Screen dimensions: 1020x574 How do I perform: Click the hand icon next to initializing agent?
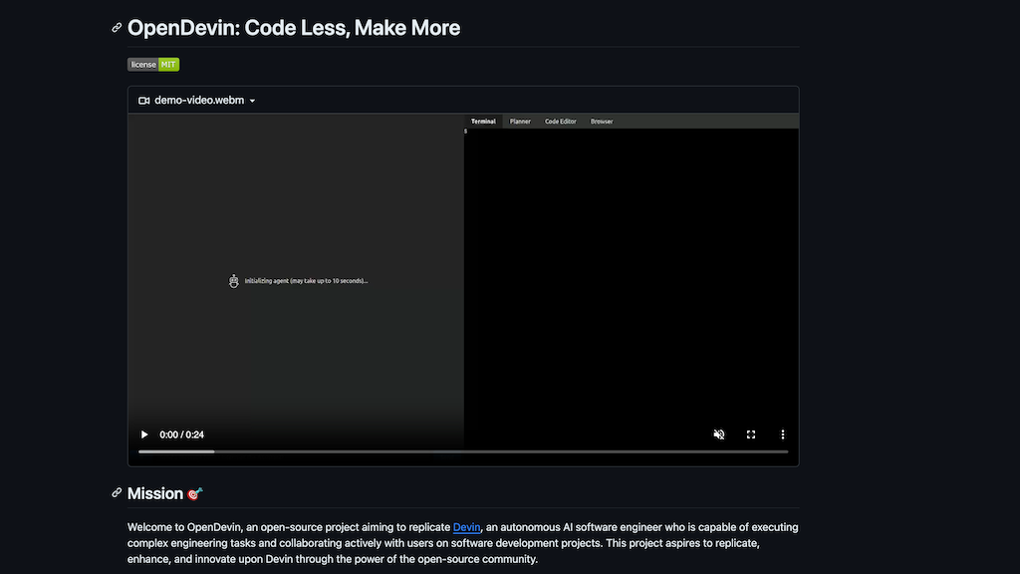[x=234, y=281]
